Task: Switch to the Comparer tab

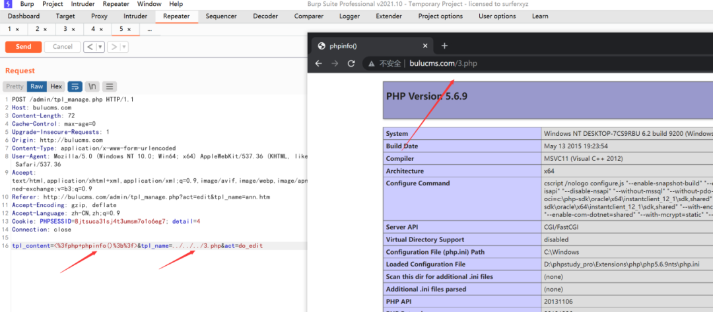Action: (x=309, y=16)
